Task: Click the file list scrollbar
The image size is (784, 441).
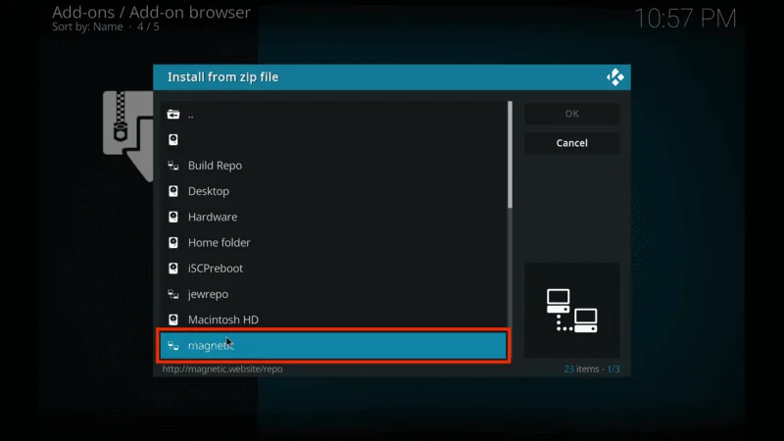Action: [510, 155]
